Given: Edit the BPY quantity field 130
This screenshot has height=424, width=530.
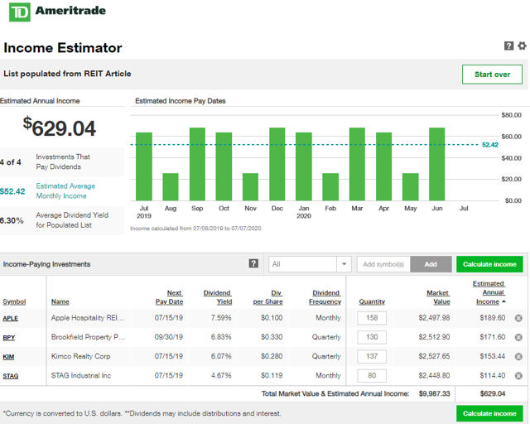Looking at the screenshot, I should click(372, 337).
